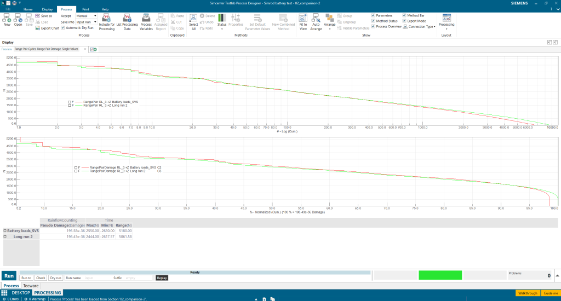
Task: Click the Run name input field
Action: [x=98, y=278]
